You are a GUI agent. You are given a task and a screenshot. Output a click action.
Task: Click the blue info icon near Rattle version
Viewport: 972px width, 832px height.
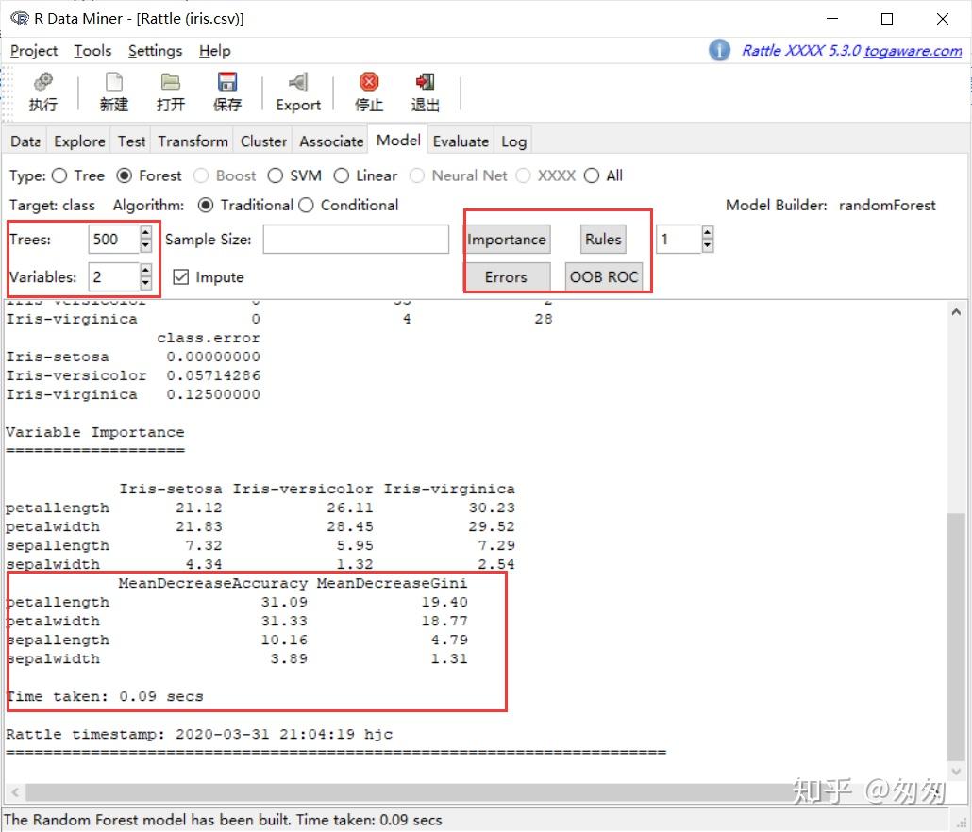coord(719,50)
